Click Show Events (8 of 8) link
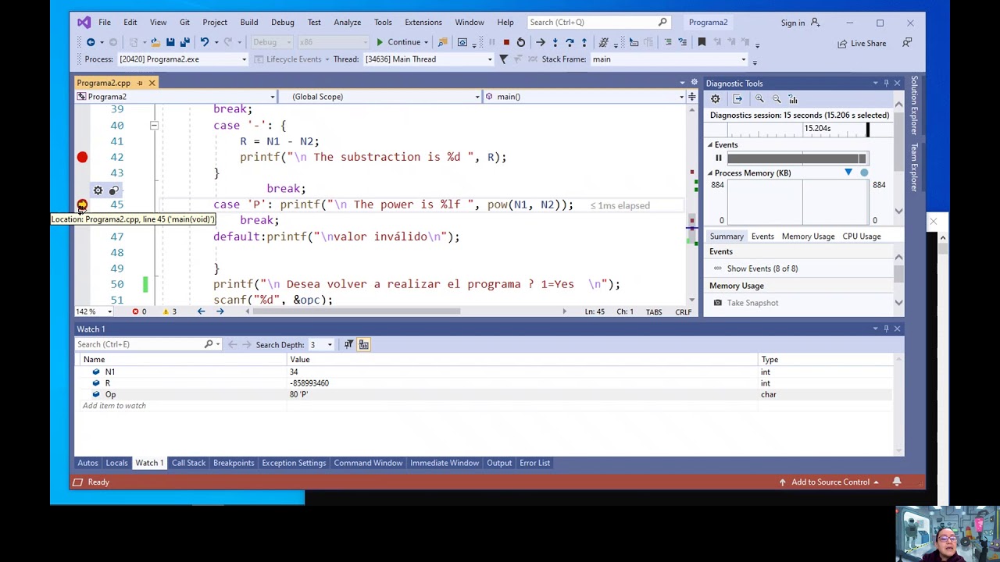Screen dimensions: 1000x562 pos(762,269)
